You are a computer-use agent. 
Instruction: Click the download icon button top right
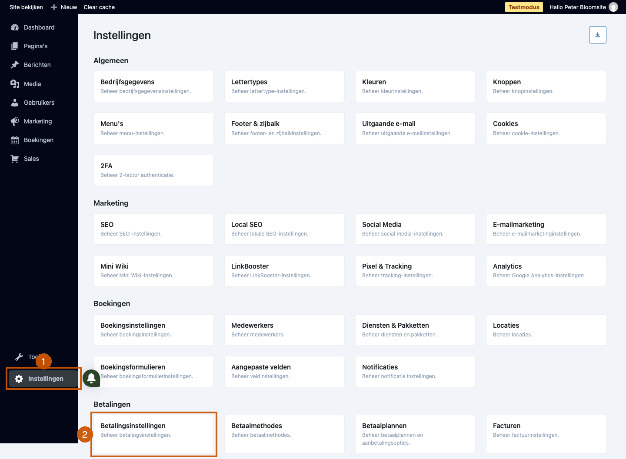tap(598, 35)
